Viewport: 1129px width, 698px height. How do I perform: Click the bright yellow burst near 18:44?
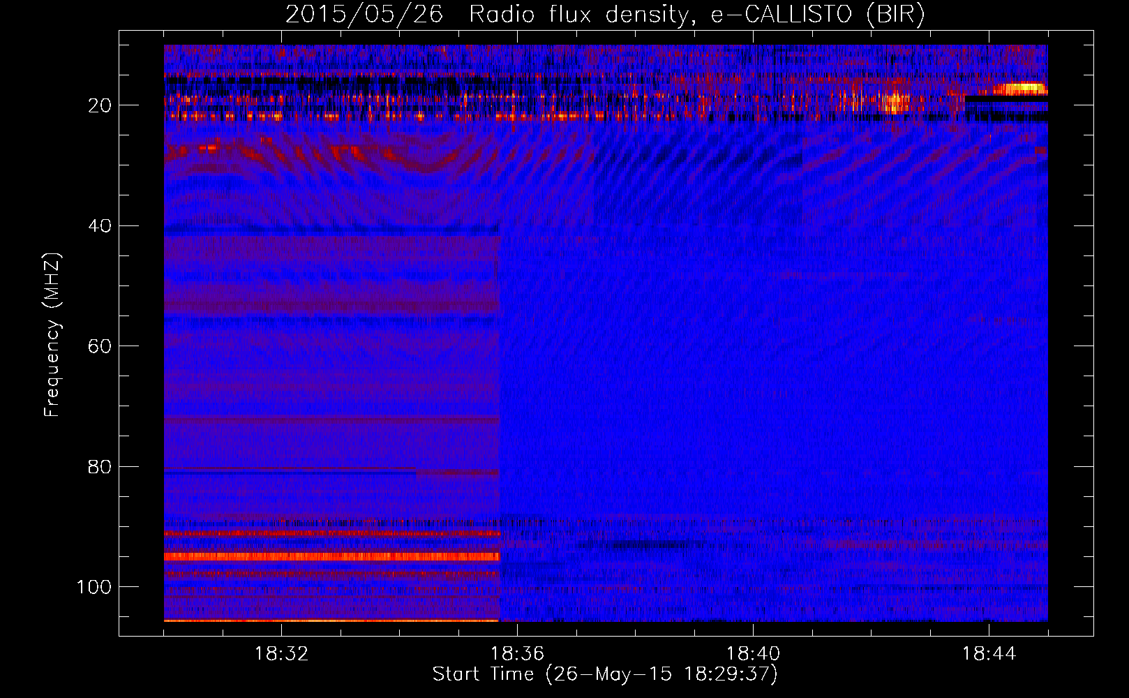[1022, 89]
